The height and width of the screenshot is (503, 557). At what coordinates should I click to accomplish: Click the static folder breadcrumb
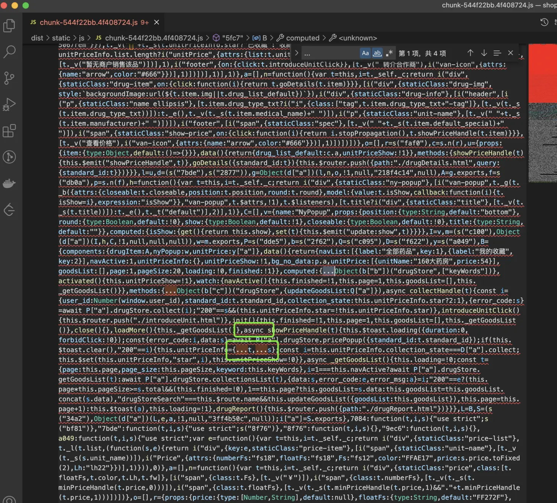[61, 38]
